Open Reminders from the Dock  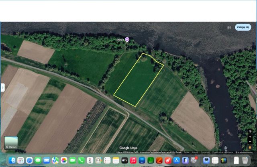[107, 161]
